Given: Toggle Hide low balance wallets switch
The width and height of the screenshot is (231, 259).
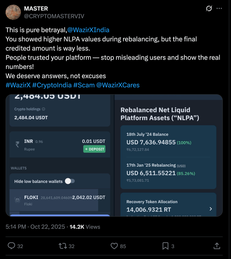Looking at the screenshot, I should coord(70,181).
